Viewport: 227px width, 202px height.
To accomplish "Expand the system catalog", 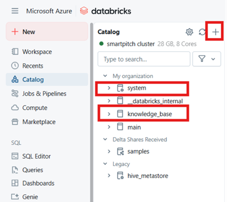I will (x=109, y=88).
